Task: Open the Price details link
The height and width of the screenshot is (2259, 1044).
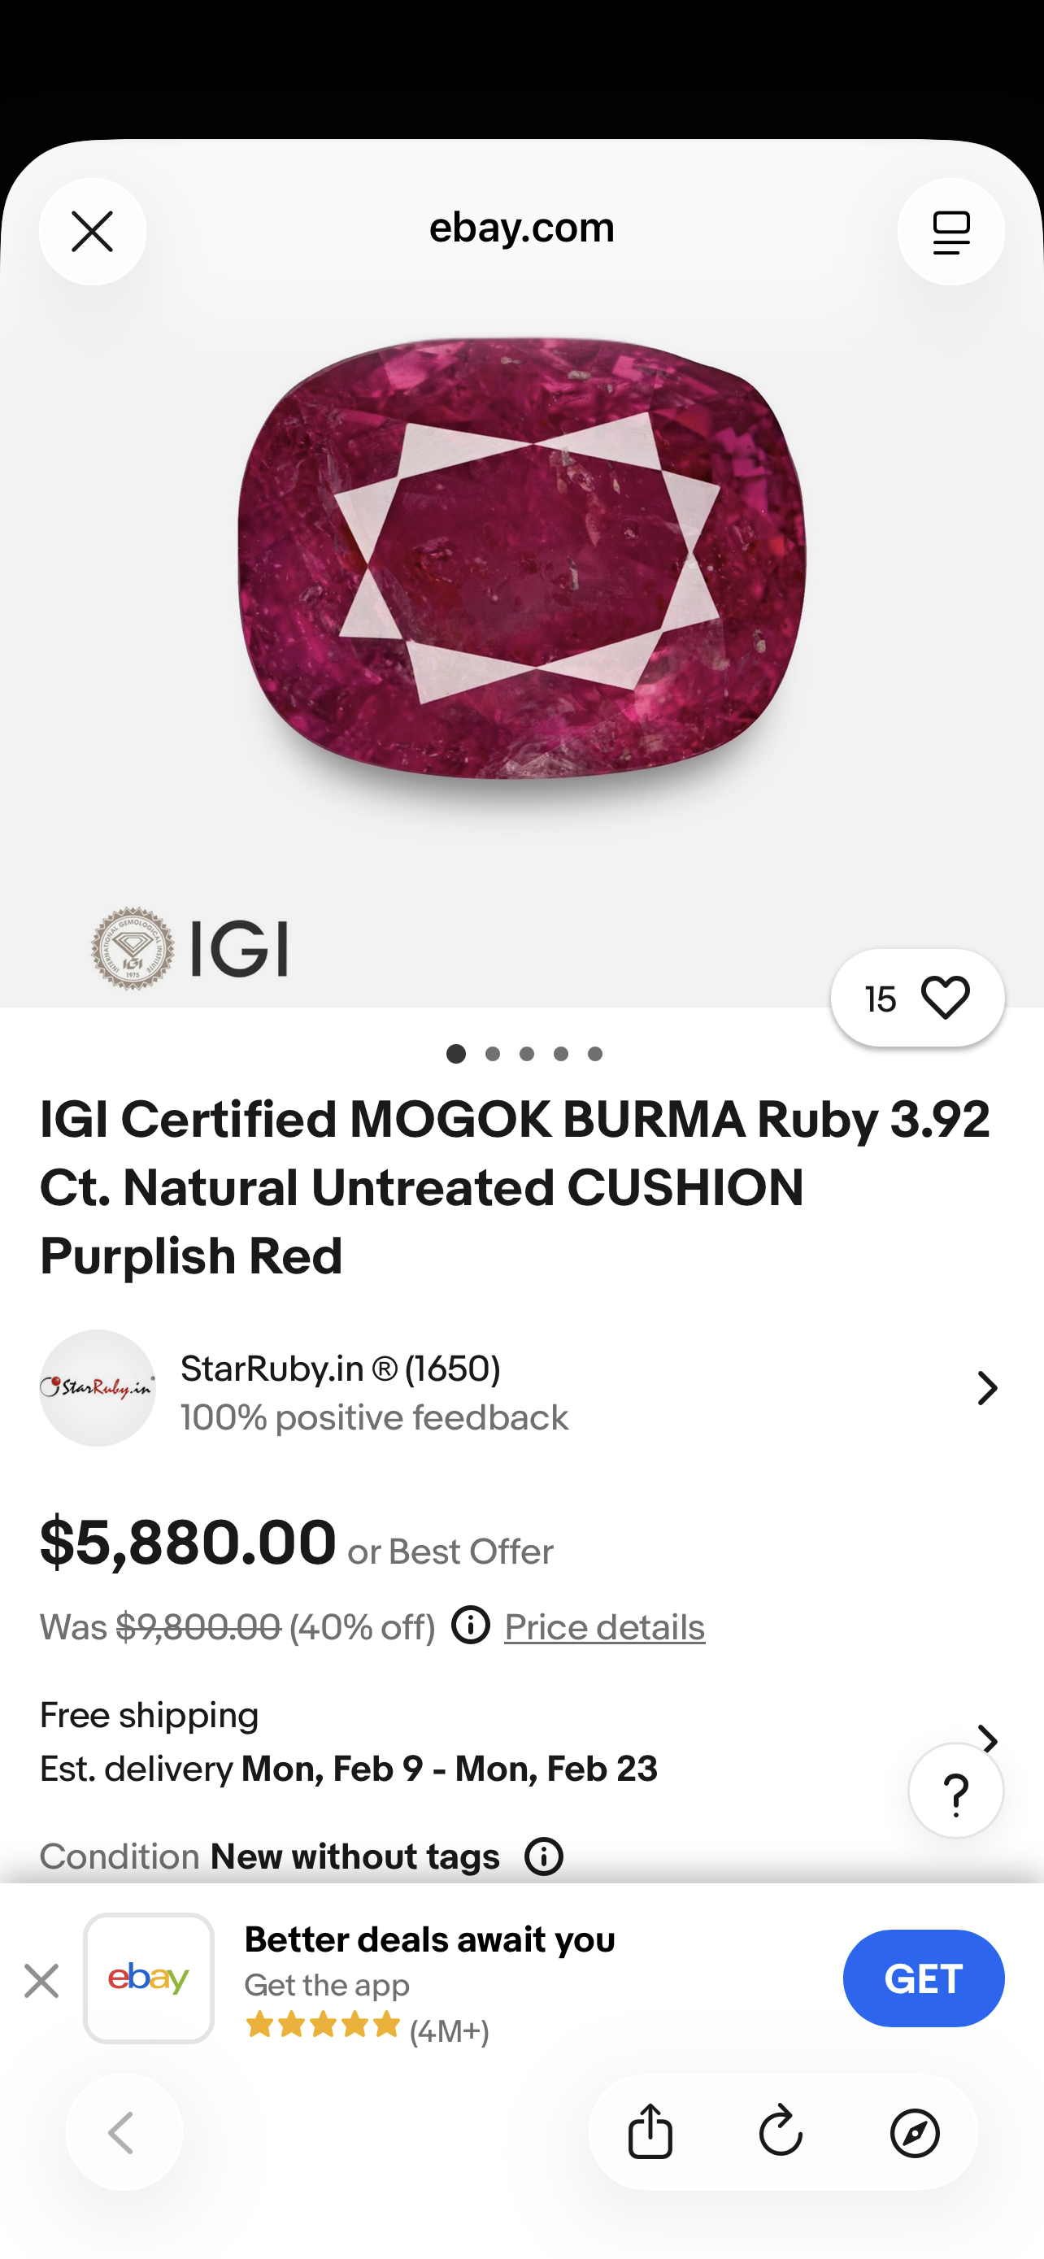Action: 604,1628
